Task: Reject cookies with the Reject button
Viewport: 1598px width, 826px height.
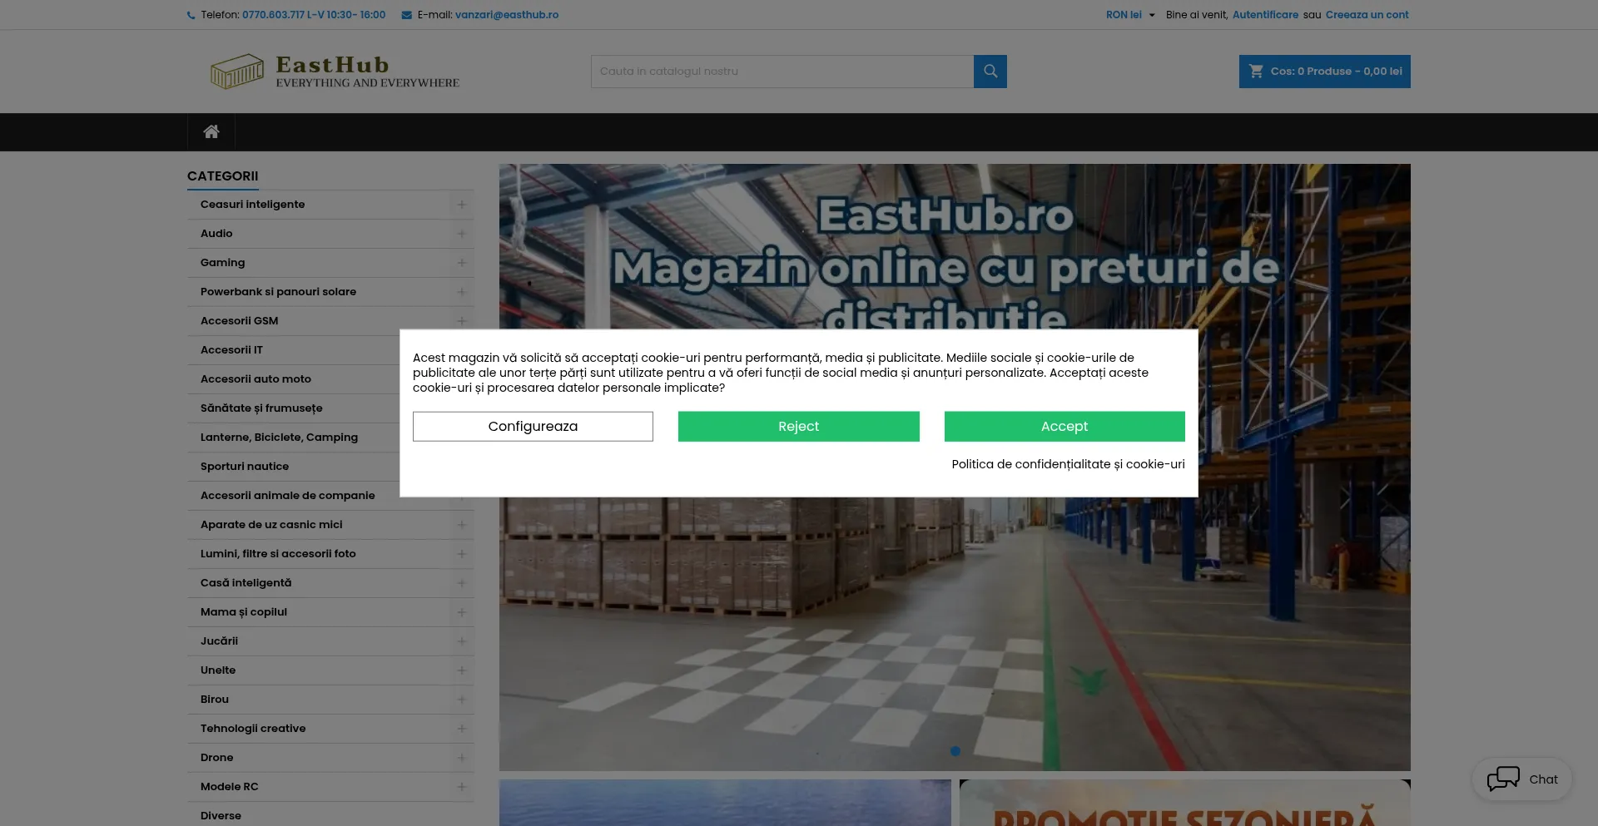Action: tap(798, 427)
